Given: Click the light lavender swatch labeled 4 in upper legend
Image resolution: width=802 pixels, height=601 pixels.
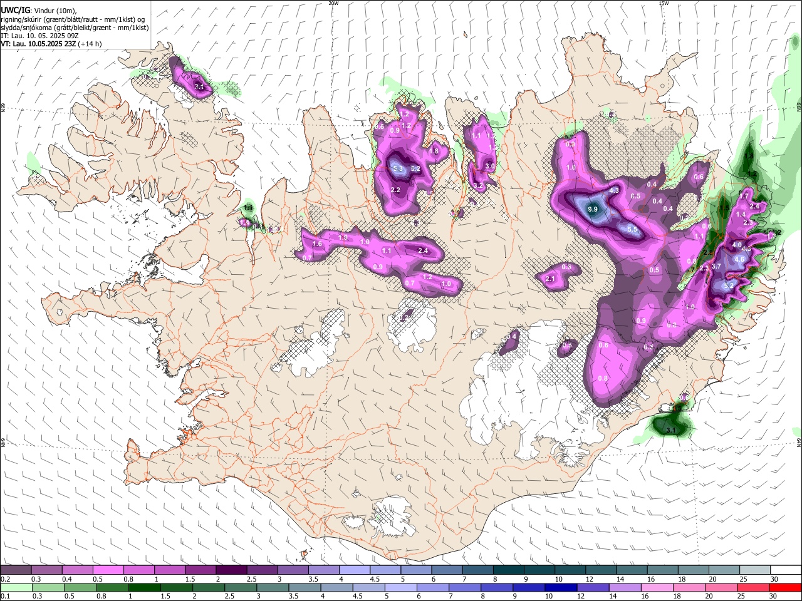Looking at the screenshot, I should click(x=353, y=570).
